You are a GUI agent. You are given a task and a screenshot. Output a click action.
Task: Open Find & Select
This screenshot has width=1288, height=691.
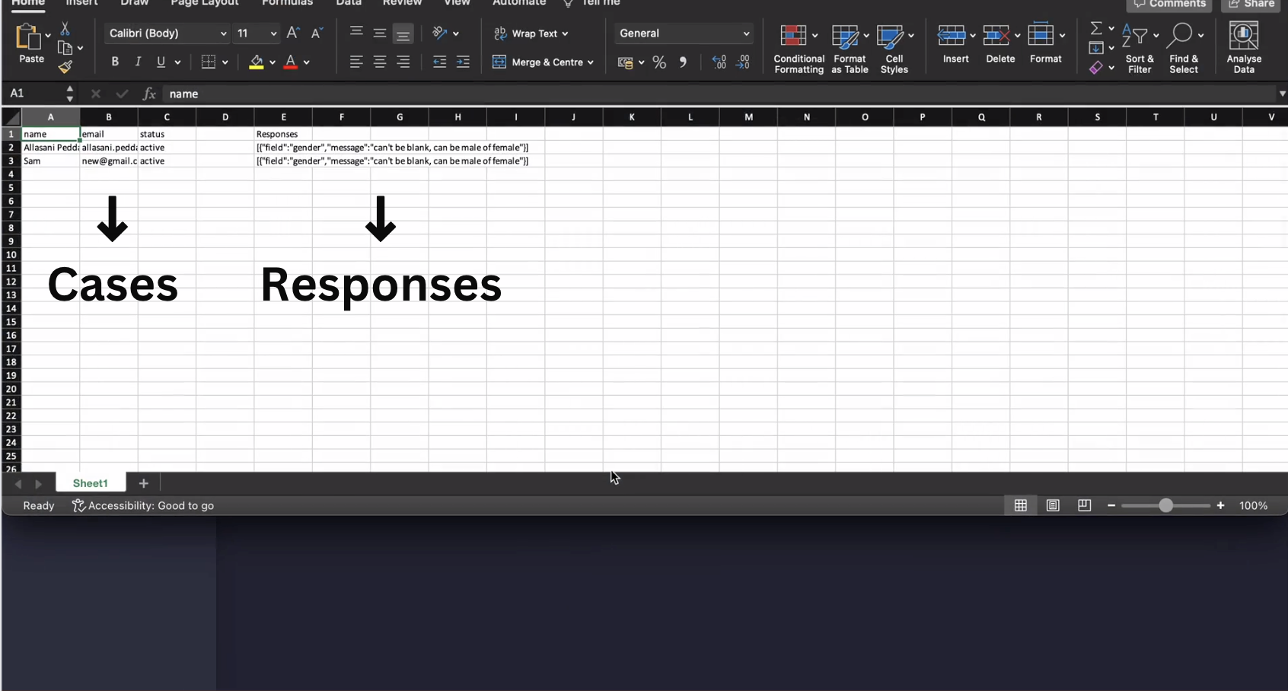[1184, 49]
